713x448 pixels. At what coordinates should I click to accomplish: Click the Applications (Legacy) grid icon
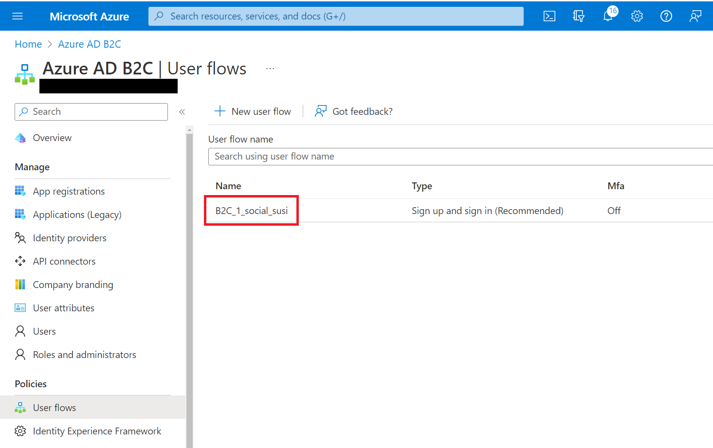pos(20,215)
